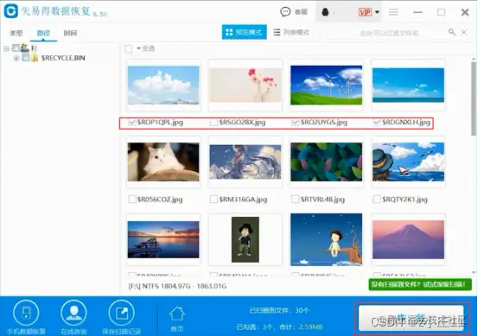Preview the white cat thumbnail
The width and height of the screenshot is (478, 336).
163,162
